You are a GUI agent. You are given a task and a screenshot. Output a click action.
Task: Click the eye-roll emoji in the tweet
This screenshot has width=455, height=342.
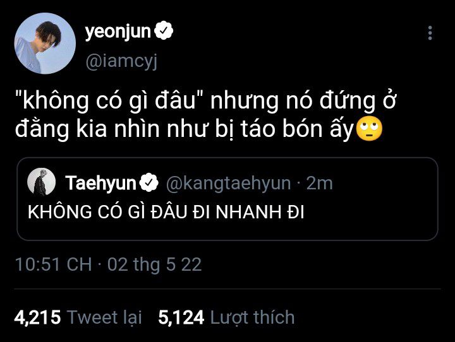(370, 129)
